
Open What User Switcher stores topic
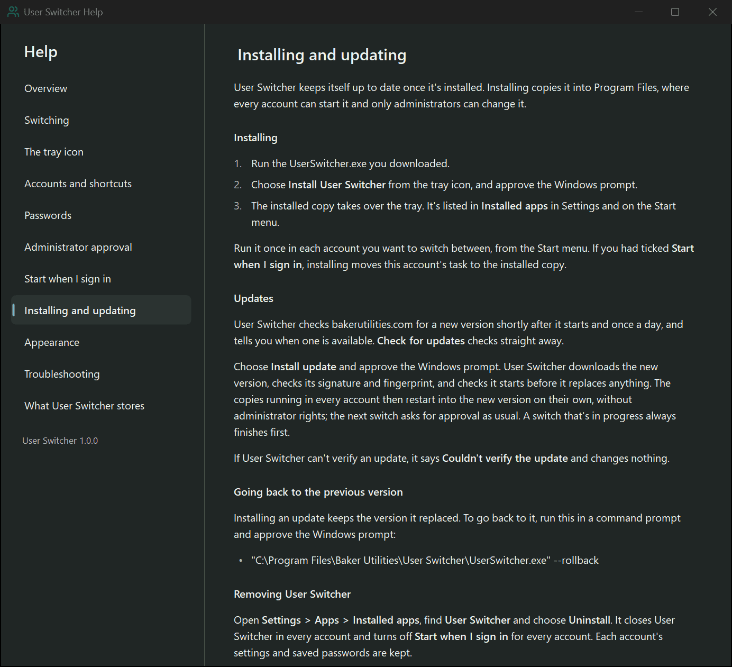click(101, 406)
